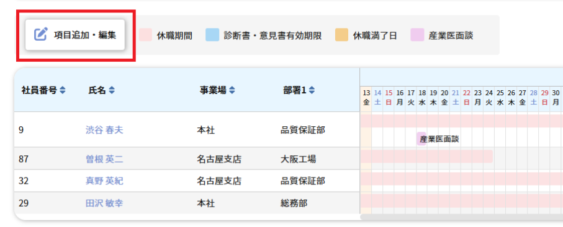This screenshot has height=227, width=563.
Task: Select date 26 木 in calendar header
Action: [511, 97]
